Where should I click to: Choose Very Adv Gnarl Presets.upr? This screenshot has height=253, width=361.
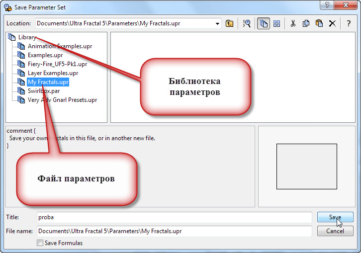[62, 100]
